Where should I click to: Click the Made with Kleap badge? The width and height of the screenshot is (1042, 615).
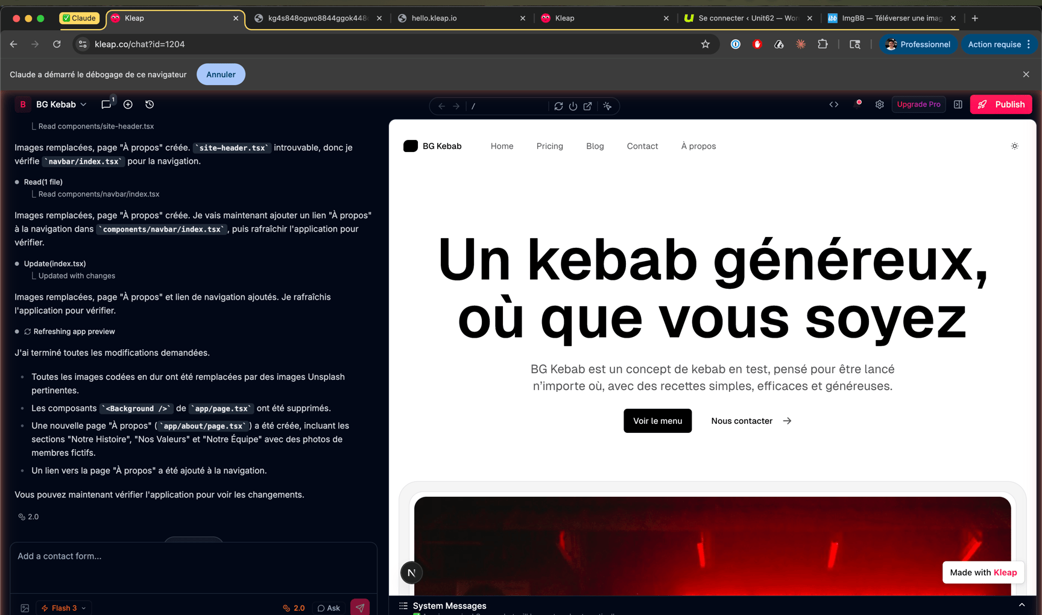[983, 572]
